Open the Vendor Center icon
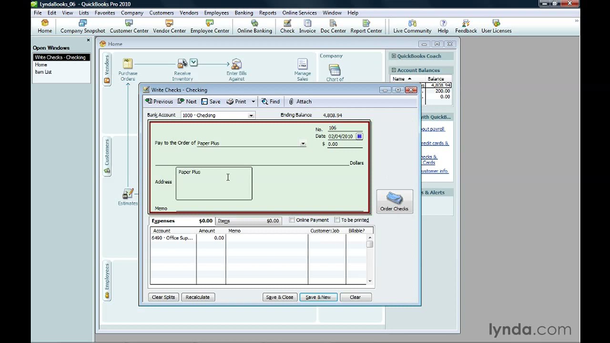The width and height of the screenshot is (610, 343). pos(169,27)
